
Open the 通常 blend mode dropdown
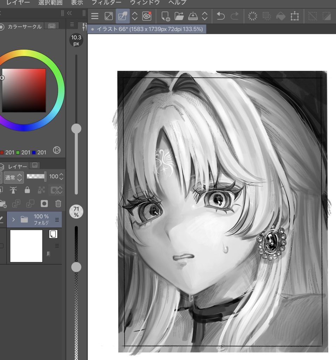pyautogui.click(x=12, y=177)
